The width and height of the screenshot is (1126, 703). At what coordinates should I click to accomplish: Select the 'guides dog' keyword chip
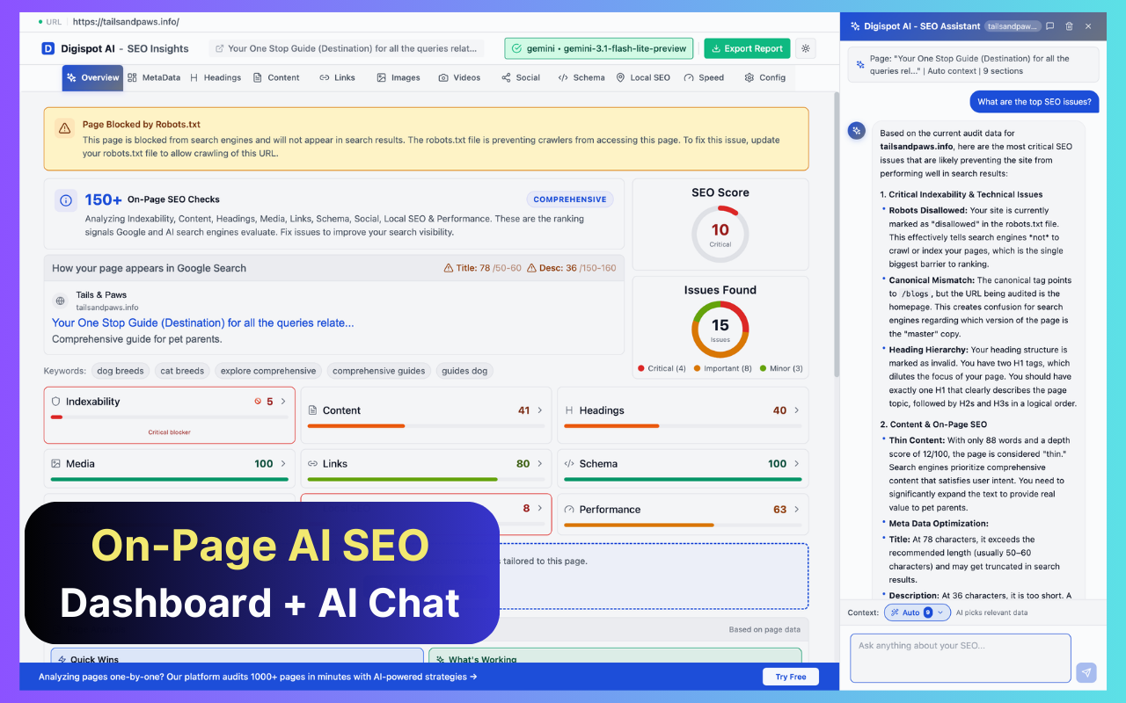[x=464, y=371]
